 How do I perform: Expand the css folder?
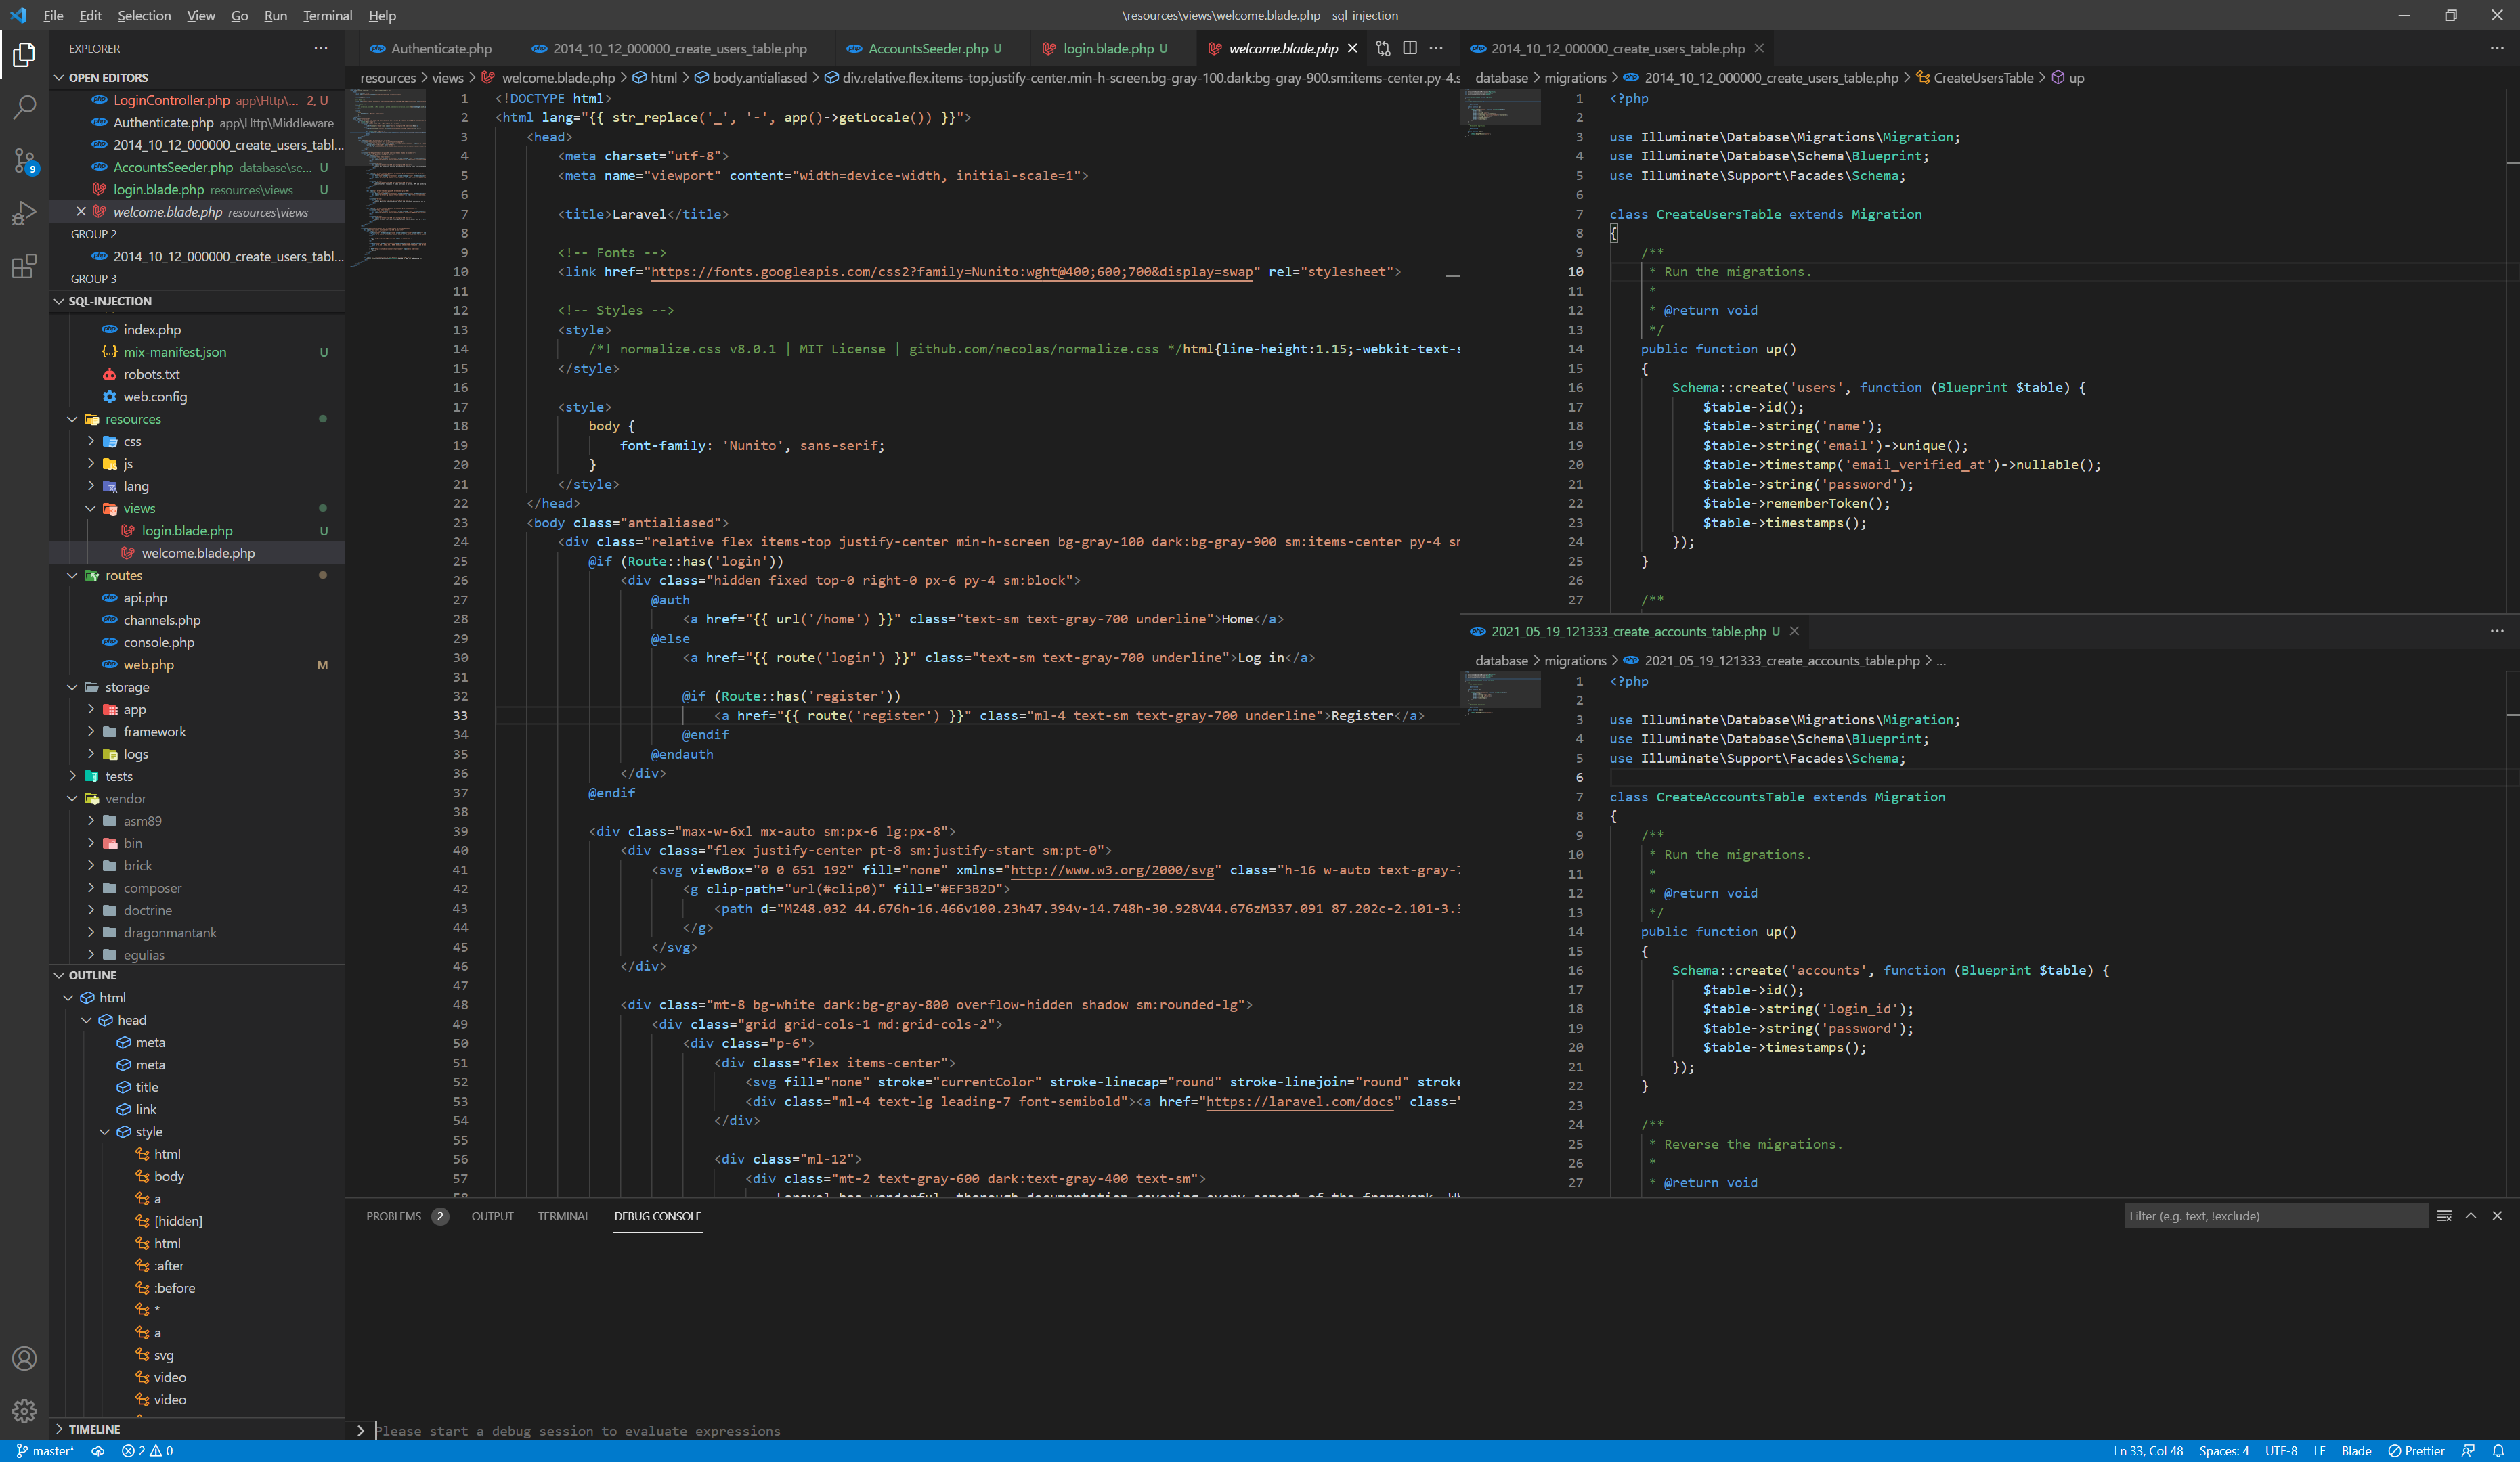click(90, 441)
